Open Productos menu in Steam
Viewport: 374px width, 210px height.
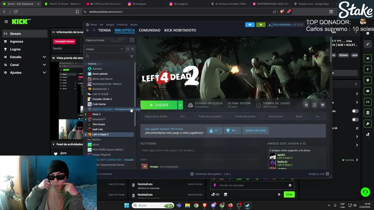tap(122, 25)
